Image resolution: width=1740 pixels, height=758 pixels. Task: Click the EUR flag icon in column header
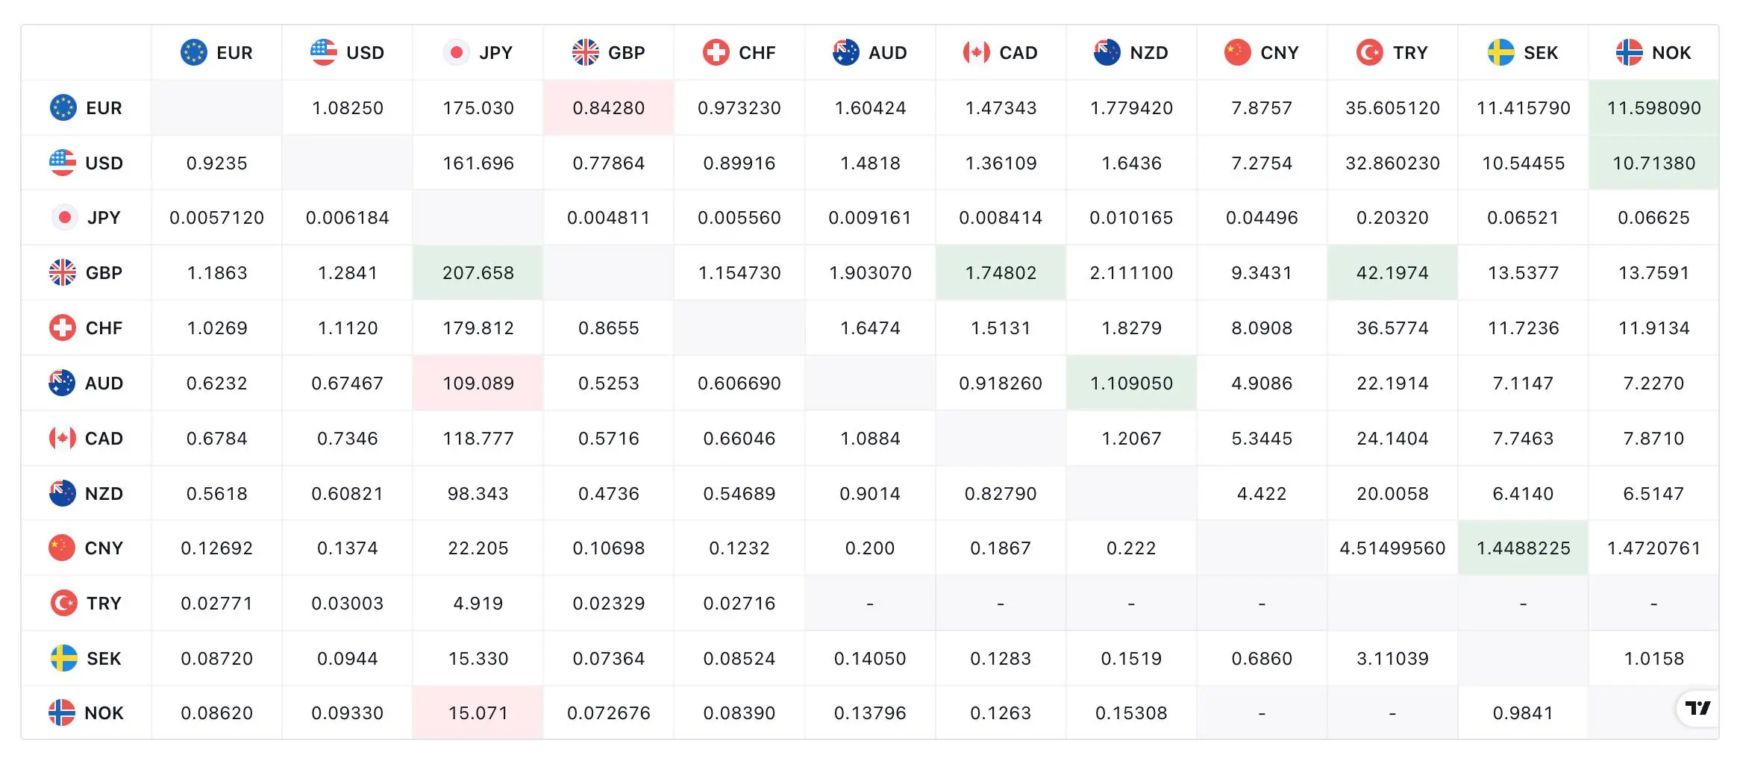pos(194,52)
